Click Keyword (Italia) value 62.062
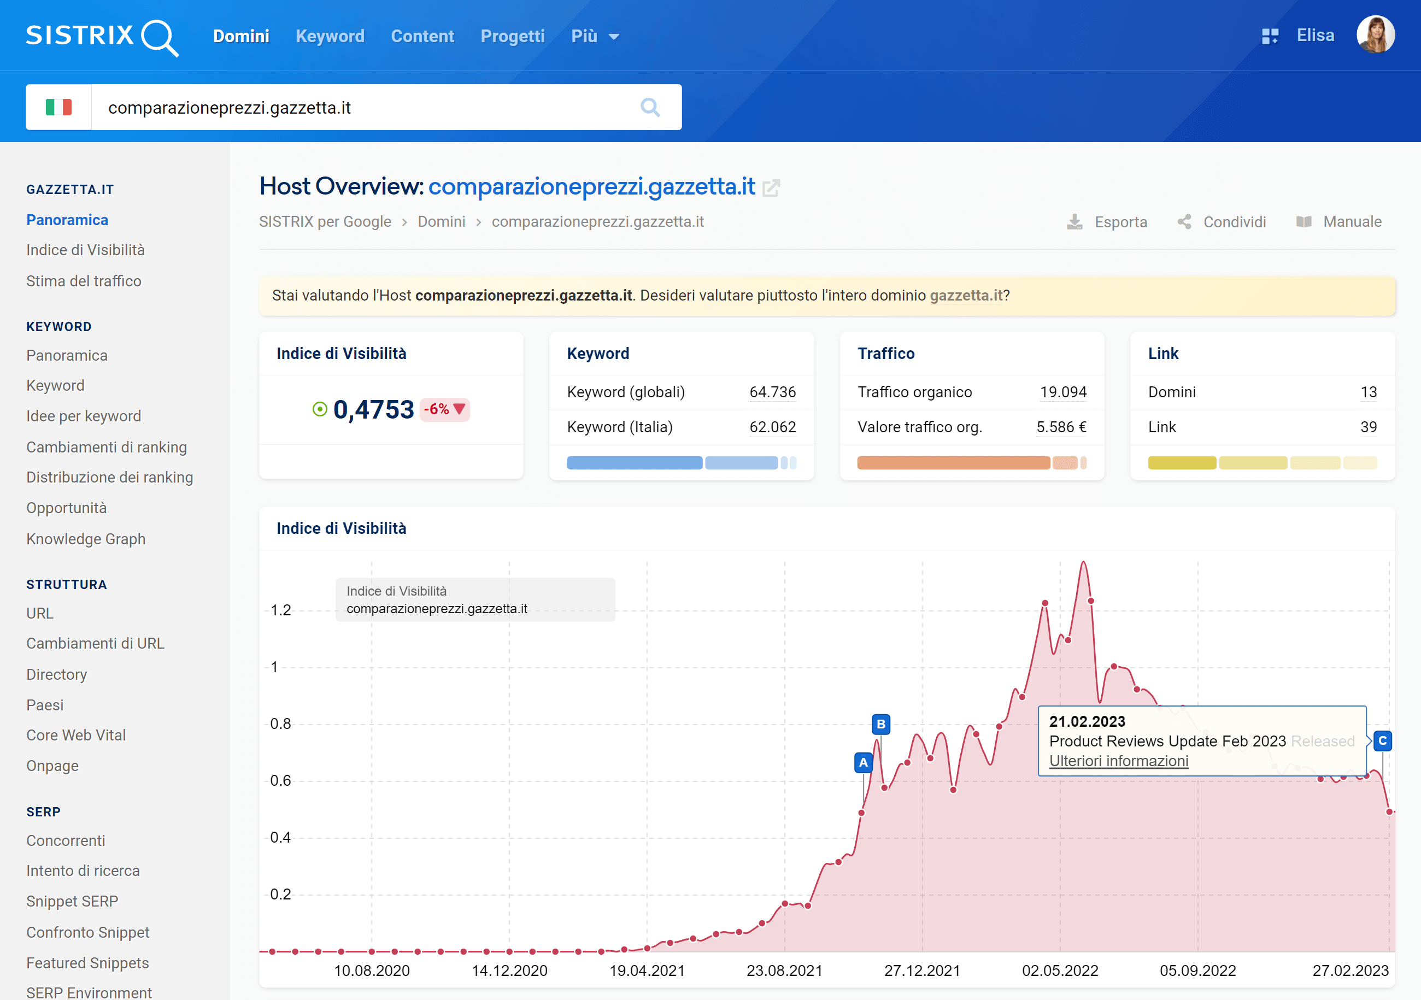Image resolution: width=1421 pixels, height=1000 pixels. click(x=772, y=428)
